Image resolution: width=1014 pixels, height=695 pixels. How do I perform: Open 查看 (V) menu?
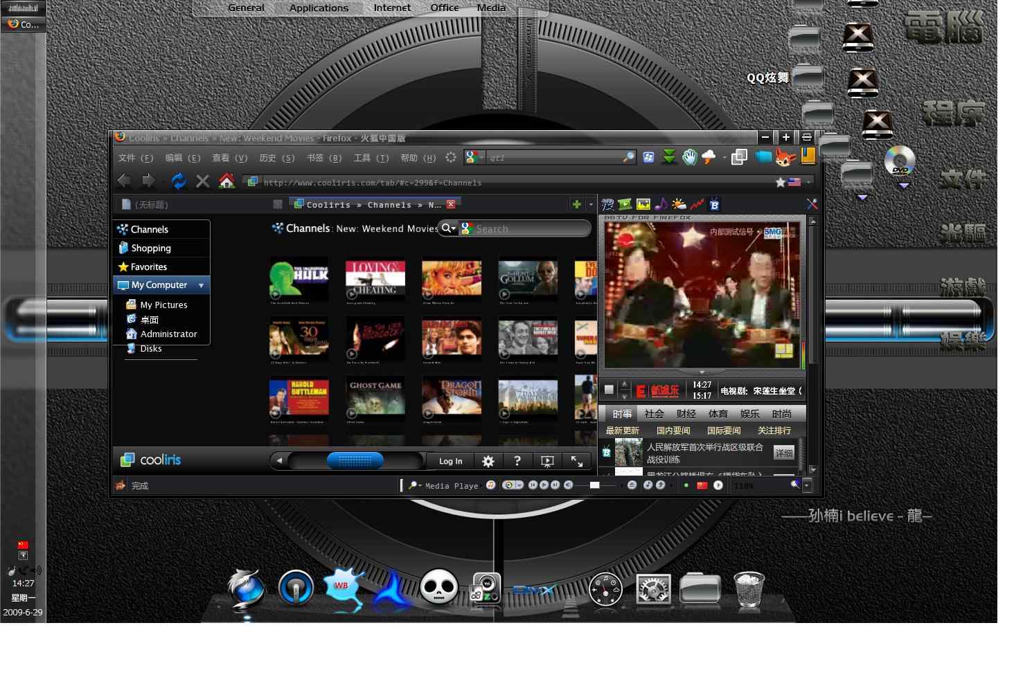pyautogui.click(x=230, y=158)
